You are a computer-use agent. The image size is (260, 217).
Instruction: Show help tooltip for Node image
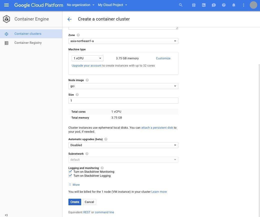87,80
